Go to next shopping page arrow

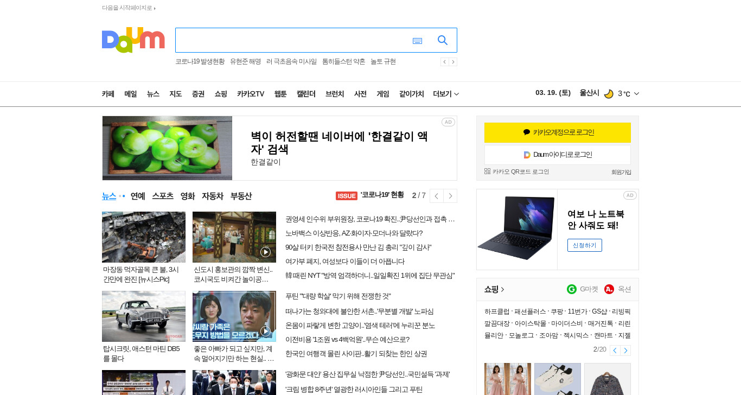(625, 351)
